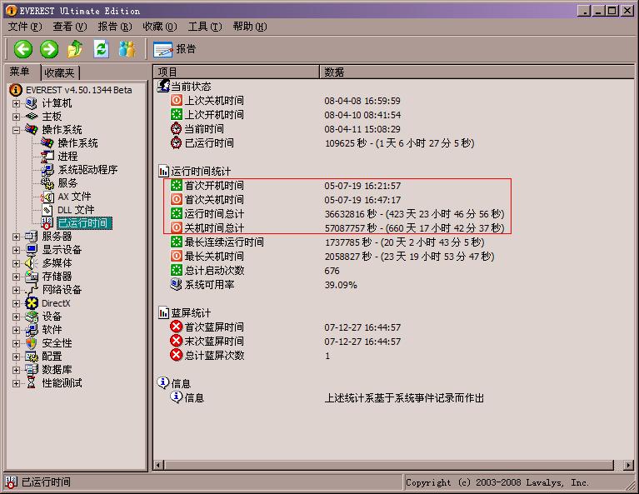The height and width of the screenshot is (494, 639).
Task: Select the AX 文件 icon
Action: pos(47,197)
